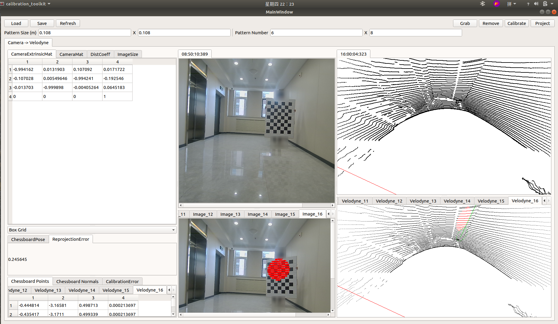Click scroll-up arrow of chessboard points table

click(173, 297)
